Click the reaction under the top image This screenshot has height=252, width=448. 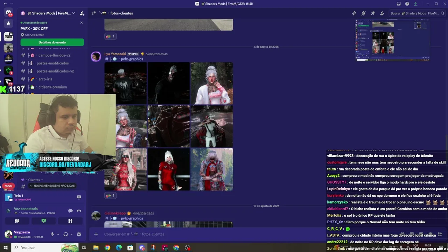[110, 36]
